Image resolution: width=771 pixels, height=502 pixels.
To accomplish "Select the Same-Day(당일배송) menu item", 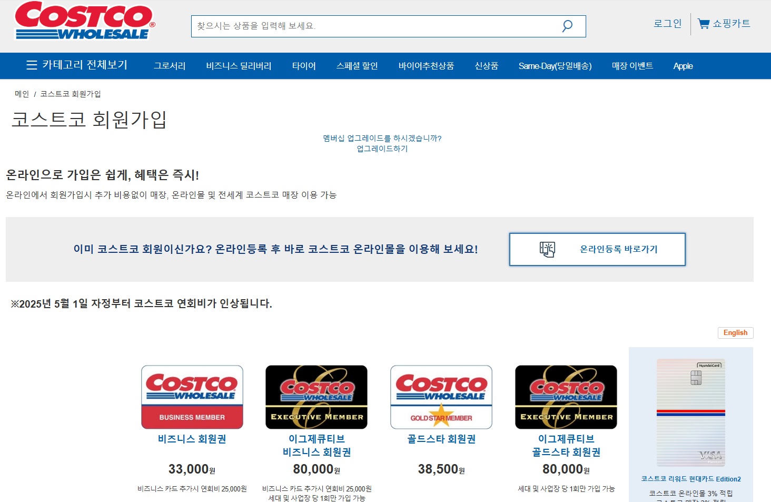I will point(555,65).
